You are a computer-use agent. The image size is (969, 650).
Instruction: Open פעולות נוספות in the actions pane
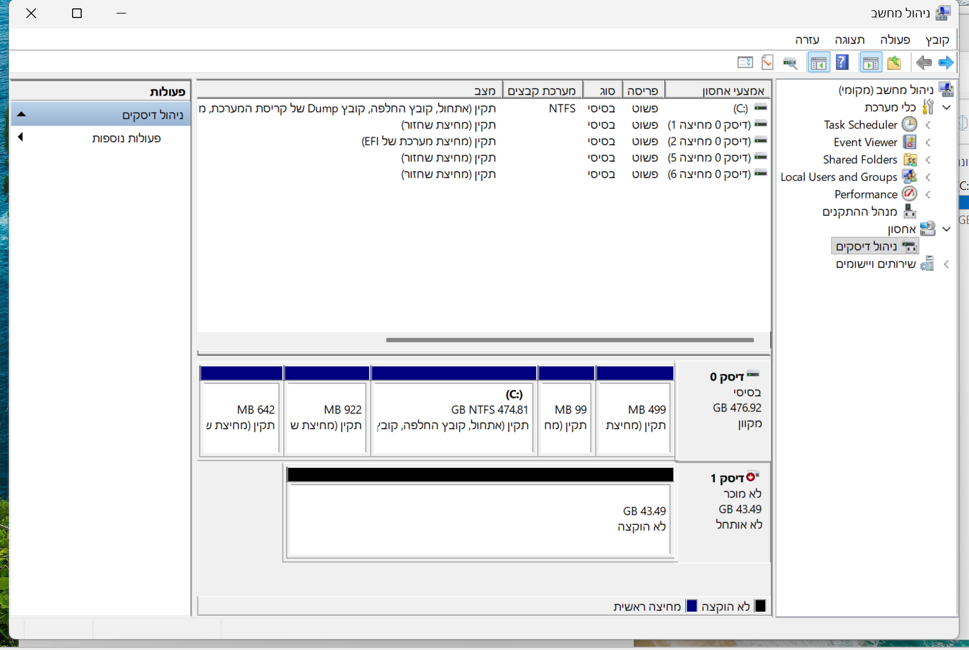[x=126, y=138]
